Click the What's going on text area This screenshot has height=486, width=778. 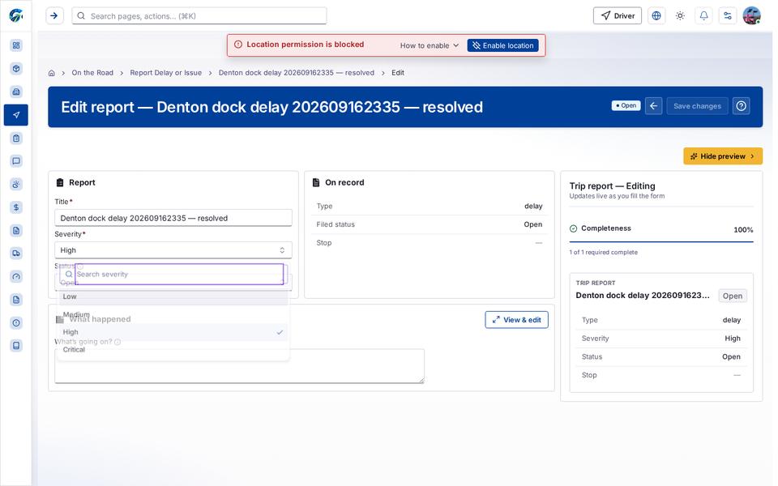click(239, 366)
